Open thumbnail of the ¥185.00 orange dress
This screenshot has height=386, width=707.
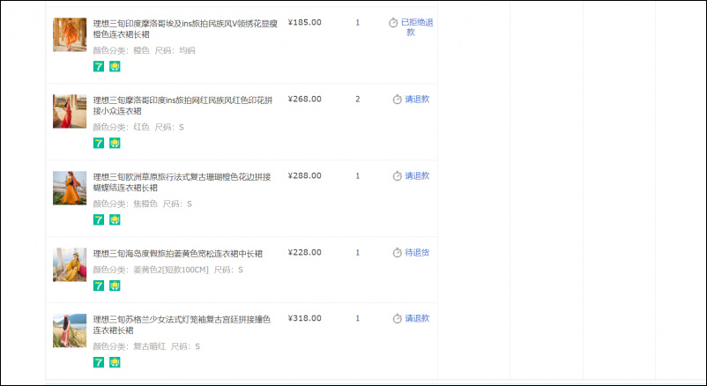coord(70,34)
